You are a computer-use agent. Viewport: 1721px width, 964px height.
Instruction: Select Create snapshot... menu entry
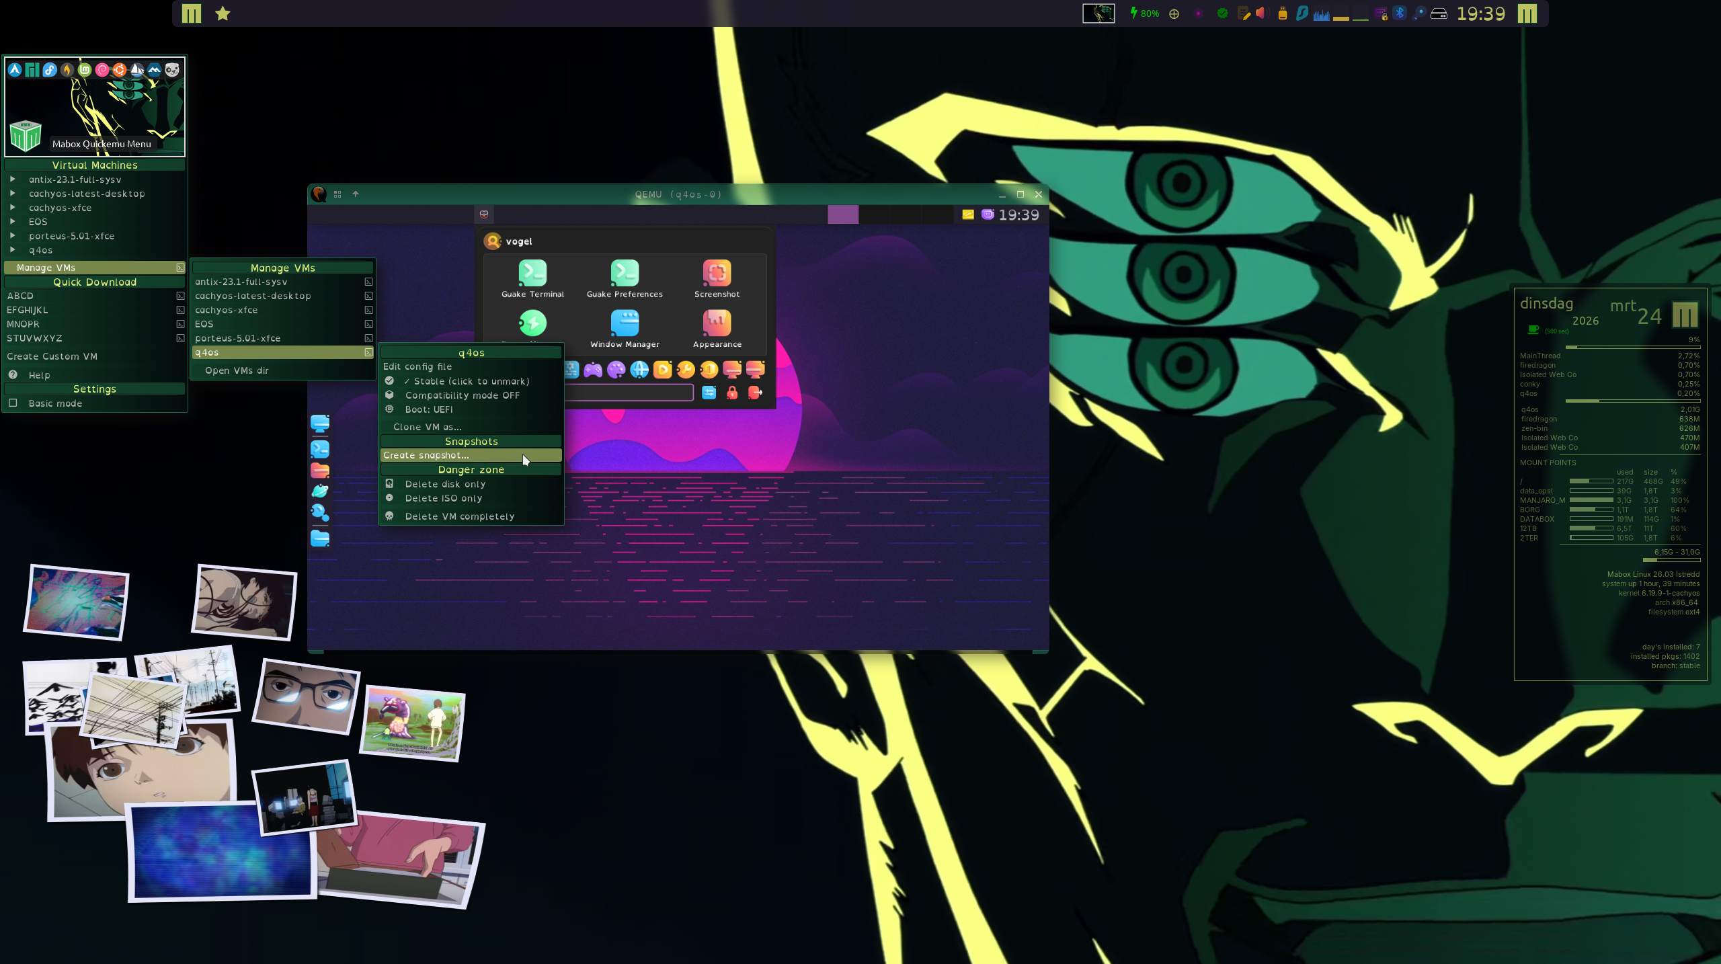click(426, 456)
